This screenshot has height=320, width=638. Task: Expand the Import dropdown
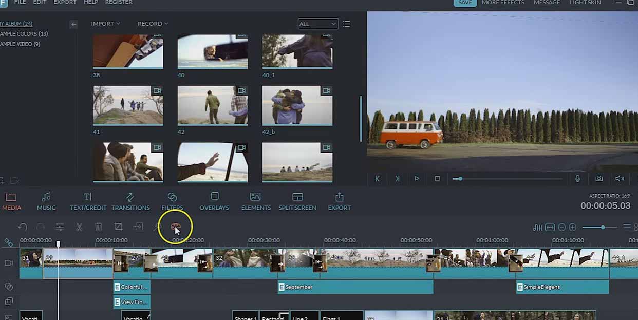point(105,24)
